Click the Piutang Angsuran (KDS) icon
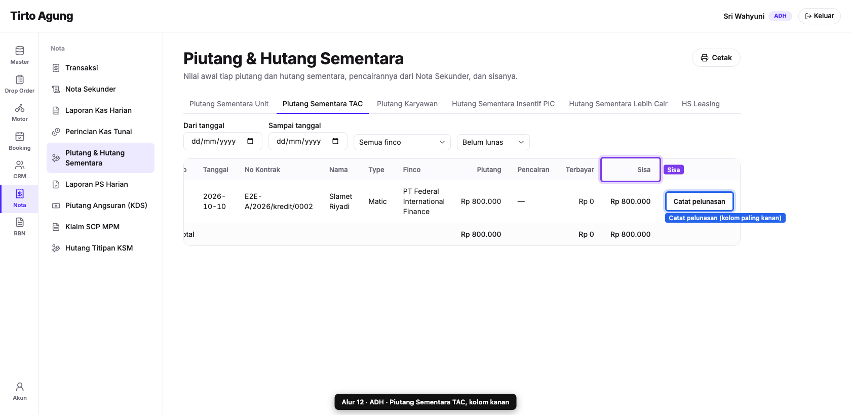 [x=56, y=205]
